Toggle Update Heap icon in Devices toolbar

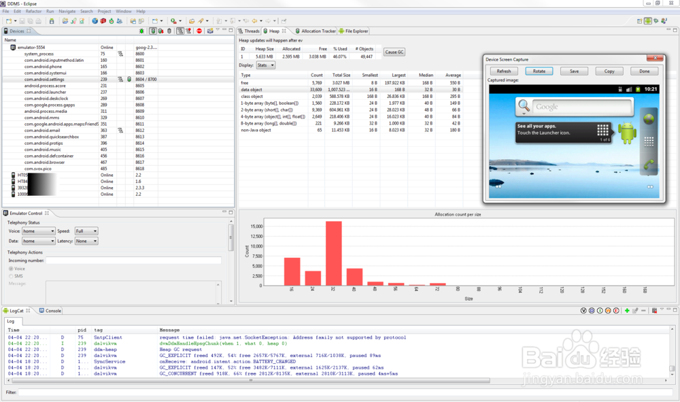[153, 31]
